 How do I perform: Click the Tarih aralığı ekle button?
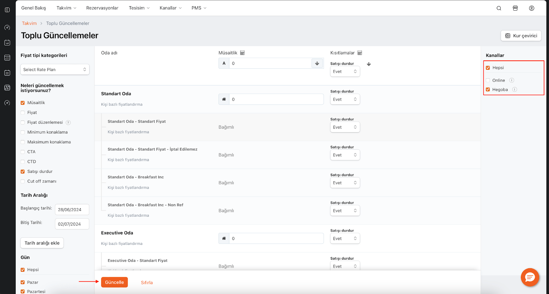point(42,243)
